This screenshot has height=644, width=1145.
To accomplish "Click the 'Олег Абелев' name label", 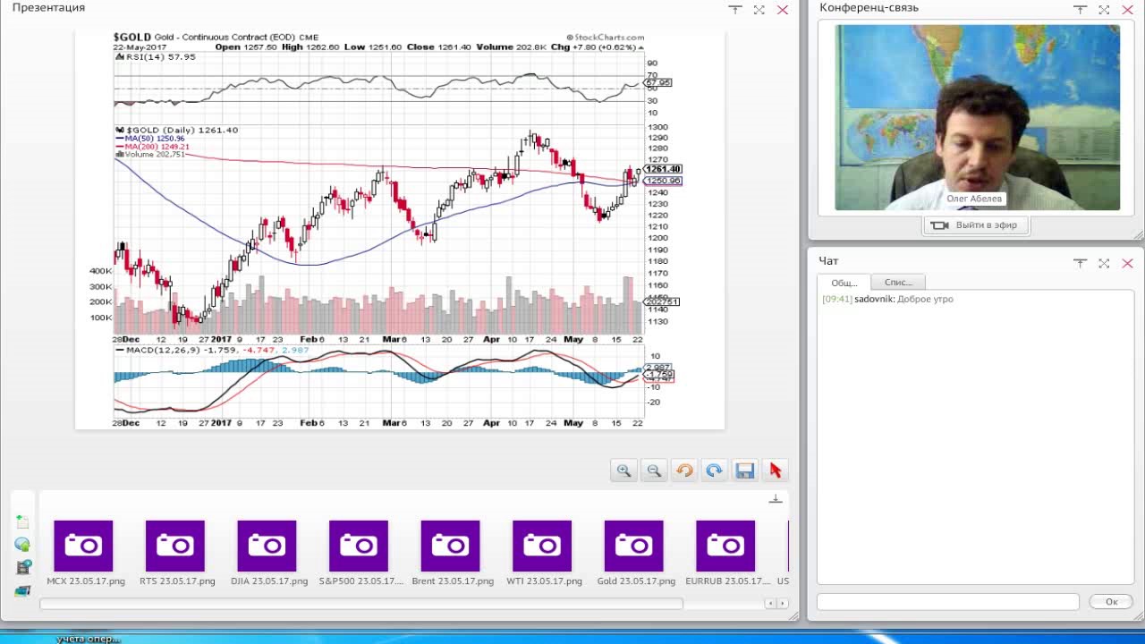I will pyautogui.click(x=974, y=199).
